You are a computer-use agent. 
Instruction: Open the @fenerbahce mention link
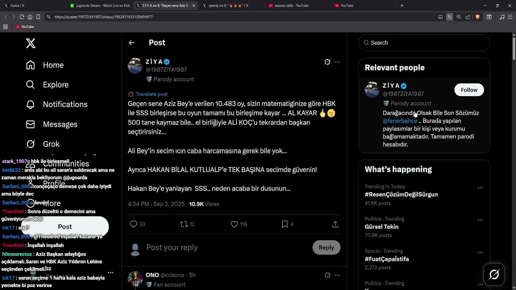(400, 121)
